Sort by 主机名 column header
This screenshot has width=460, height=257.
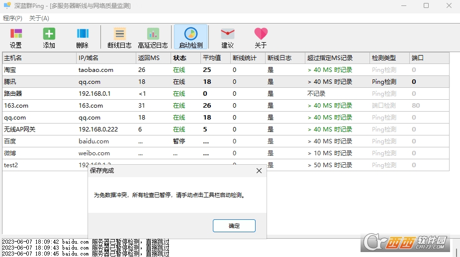[39, 58]
